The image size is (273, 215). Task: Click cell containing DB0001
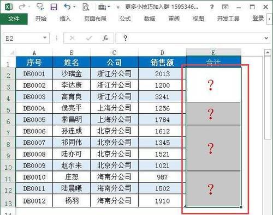(x=34, y=73)
